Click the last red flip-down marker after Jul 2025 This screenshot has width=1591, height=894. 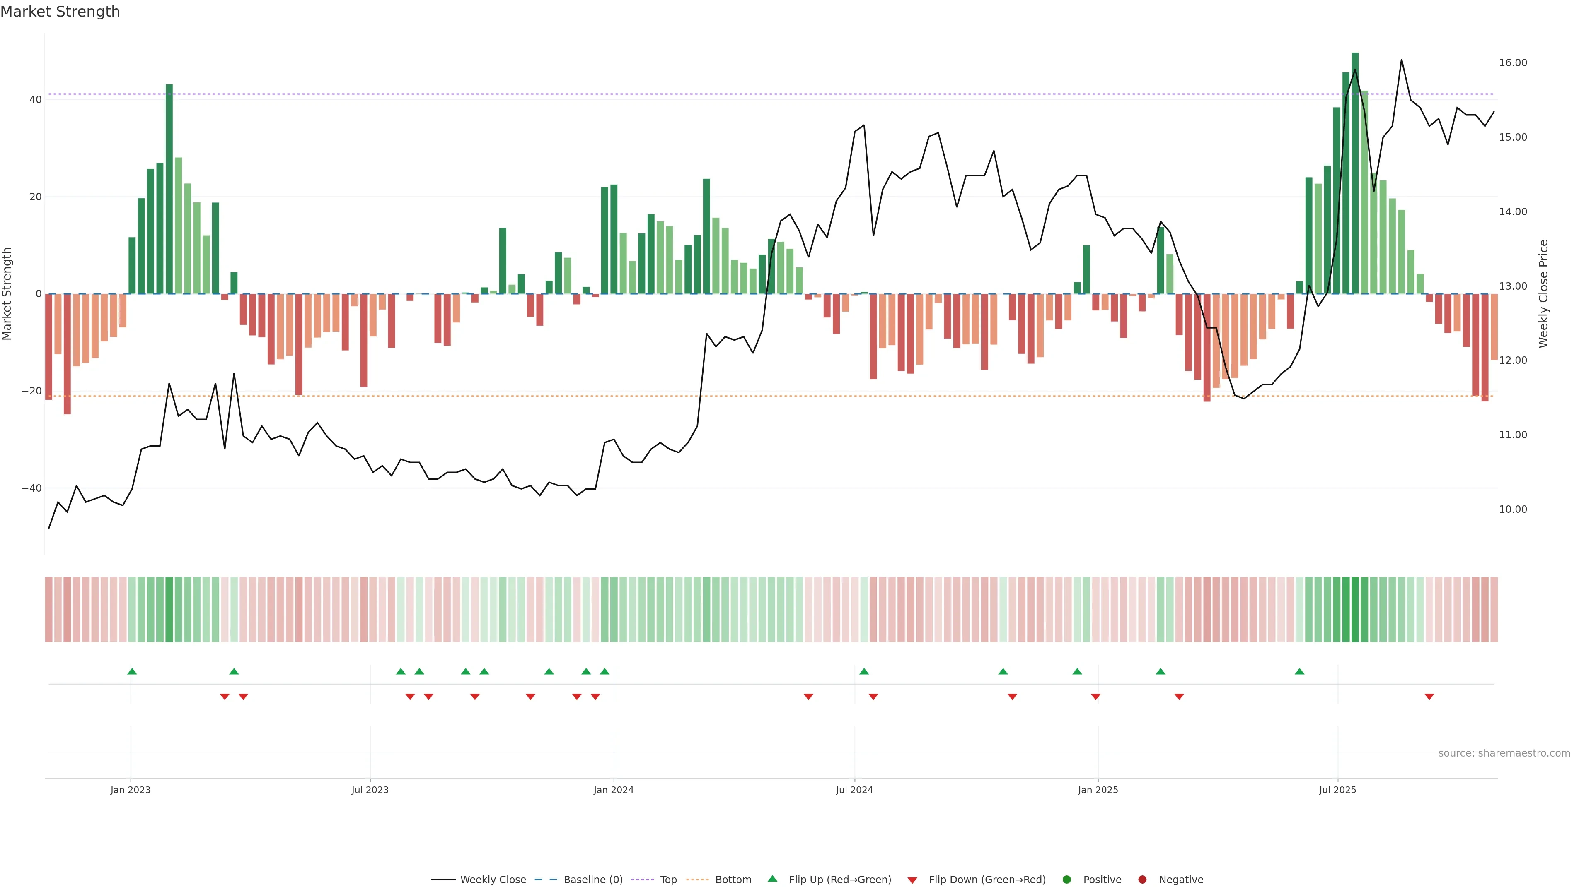click(x=1429, y=697)
